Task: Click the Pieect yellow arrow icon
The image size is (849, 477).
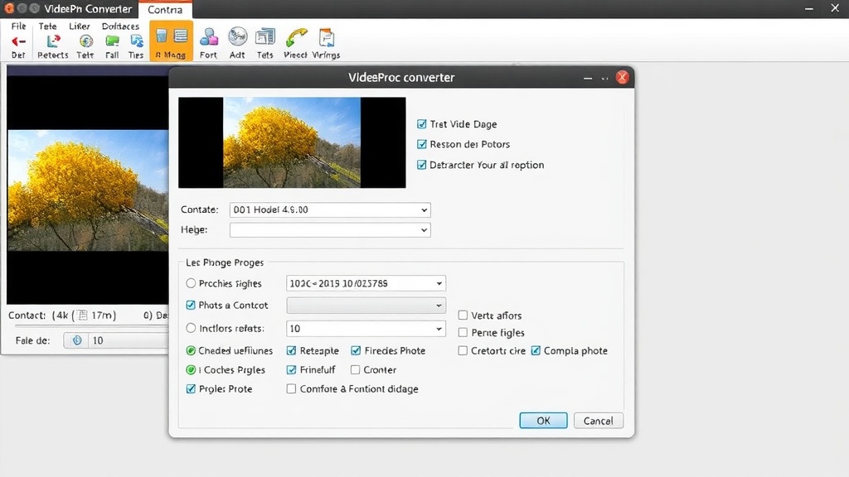Action: pyautogui.click(x=296, y=38)
